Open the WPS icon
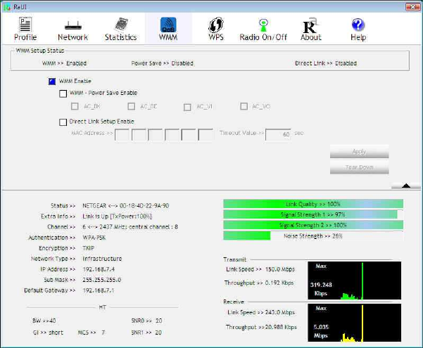This screenshot has width=423, height=348. coord(216,25)
